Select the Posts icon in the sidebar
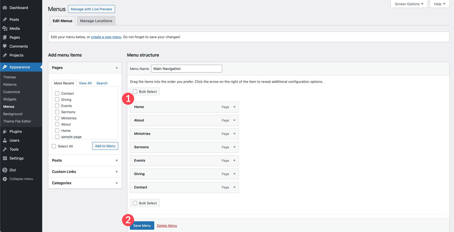The width and height of the screenshot is (454, 232). (x=5, y=19)
